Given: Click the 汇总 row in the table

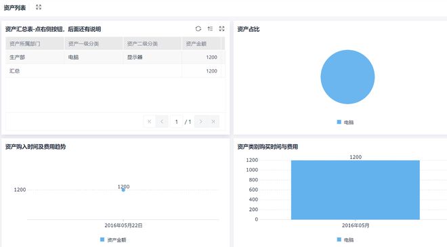Looking at the screenshot, I should click(115, 71).
